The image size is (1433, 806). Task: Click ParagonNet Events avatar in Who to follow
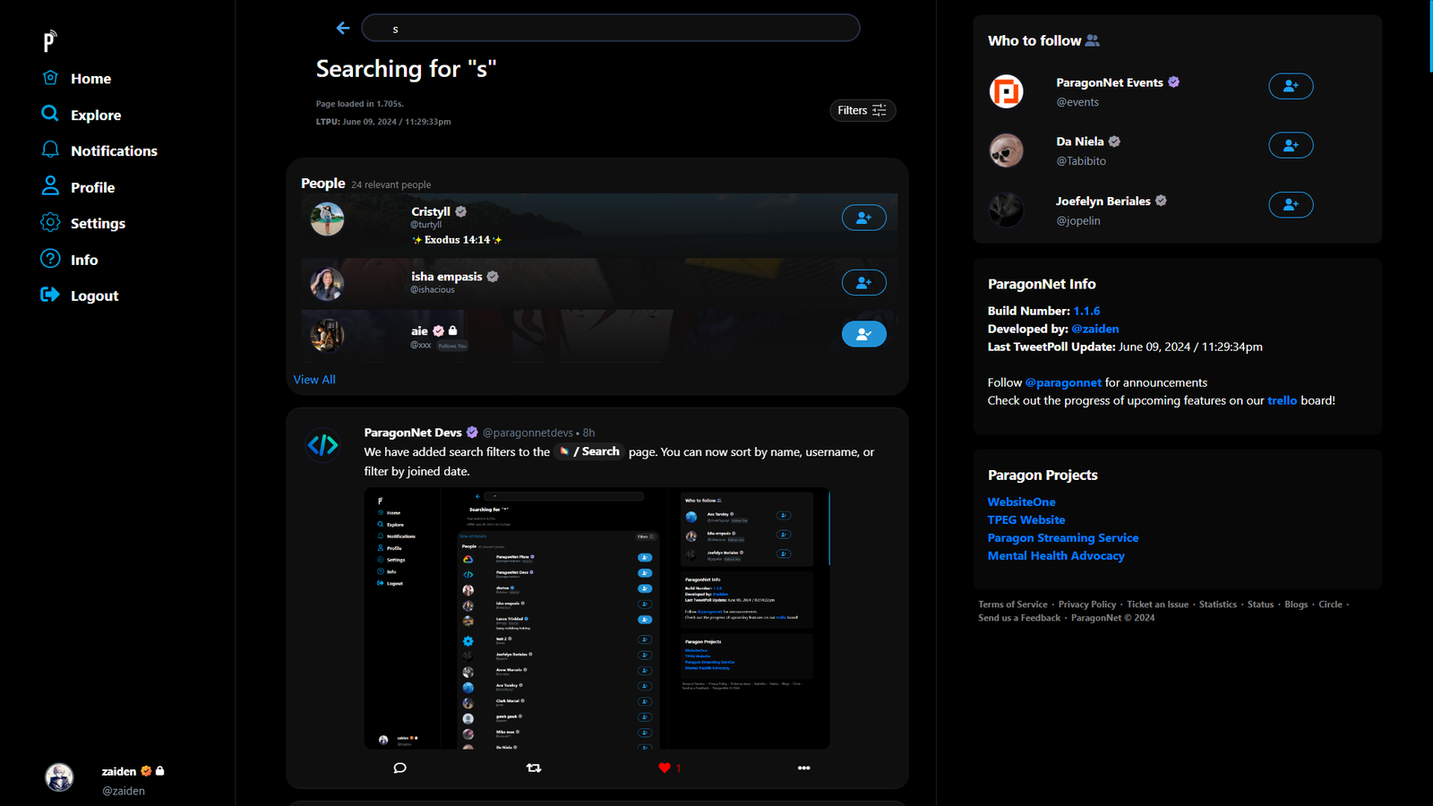tap(1006, 91)
